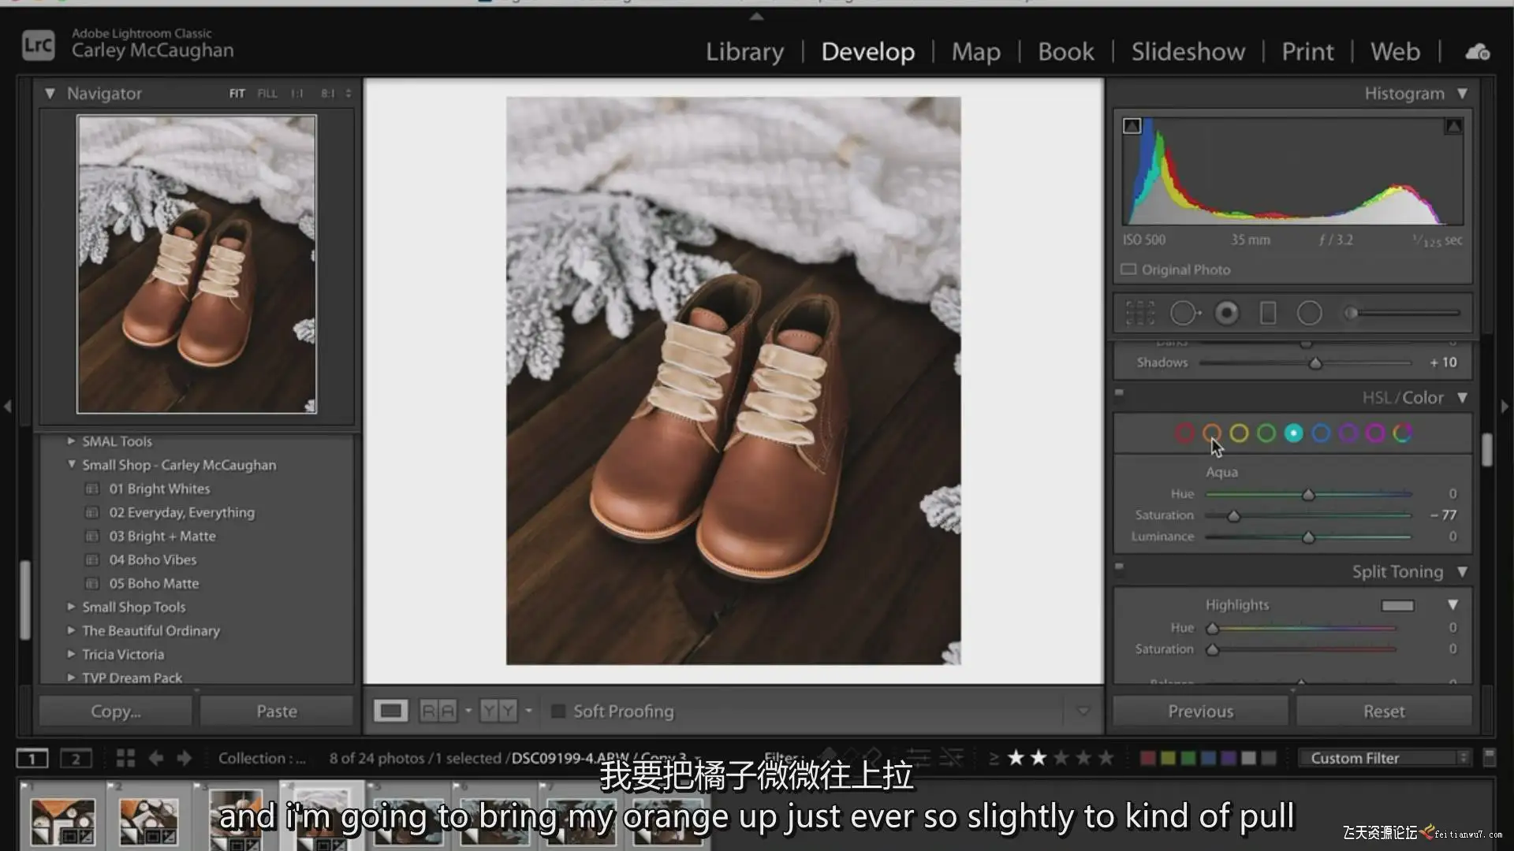
Task: Switch to Loupe view mode icon
Action: pyautogui.click(x=390, y=711)
